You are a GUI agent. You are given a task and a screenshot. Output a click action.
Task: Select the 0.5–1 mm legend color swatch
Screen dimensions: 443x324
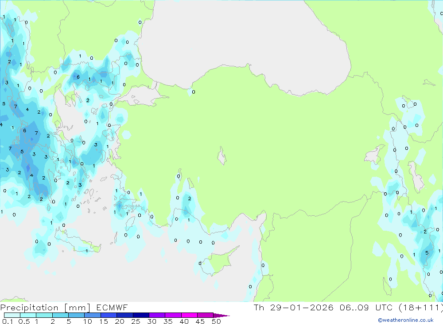28,315
